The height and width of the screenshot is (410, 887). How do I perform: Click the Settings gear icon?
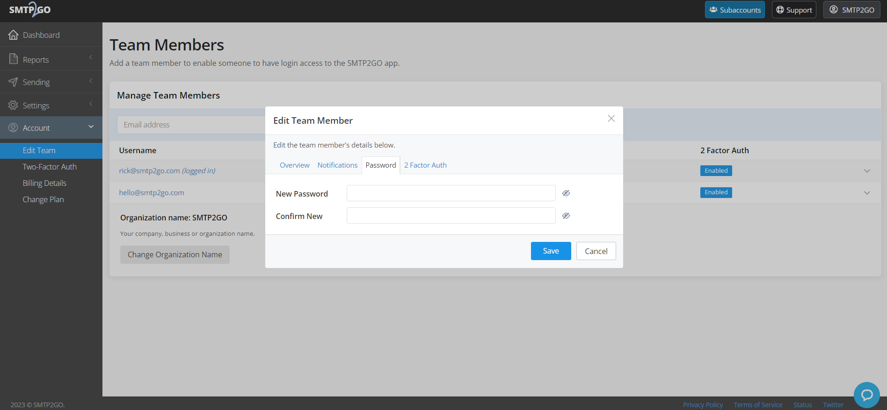(13, 105)
